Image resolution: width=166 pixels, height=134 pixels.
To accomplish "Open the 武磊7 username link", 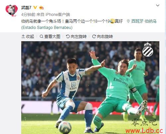I will [26, 8].
